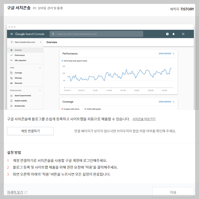Open the Google apps grid icon

point(183,34)
